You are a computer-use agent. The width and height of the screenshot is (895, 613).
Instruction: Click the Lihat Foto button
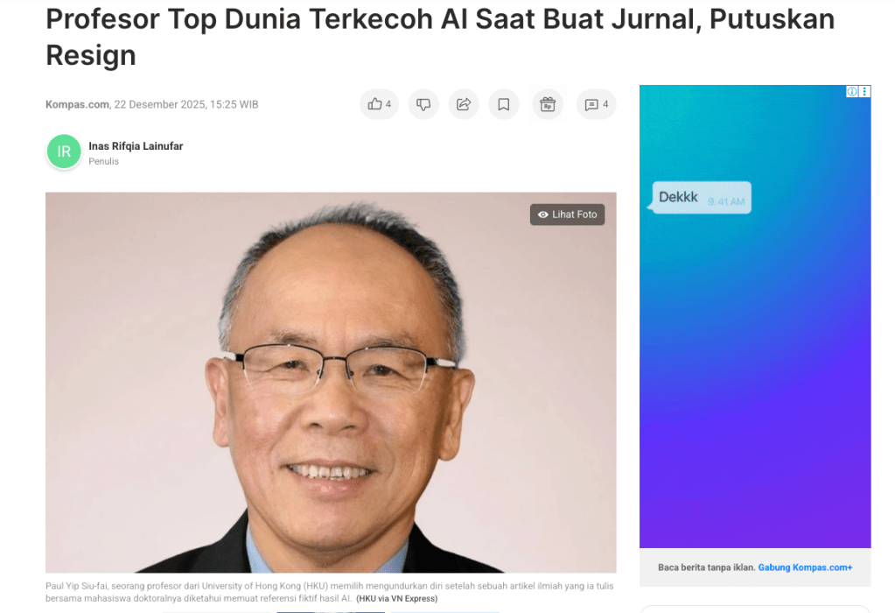tap(568, 215)
